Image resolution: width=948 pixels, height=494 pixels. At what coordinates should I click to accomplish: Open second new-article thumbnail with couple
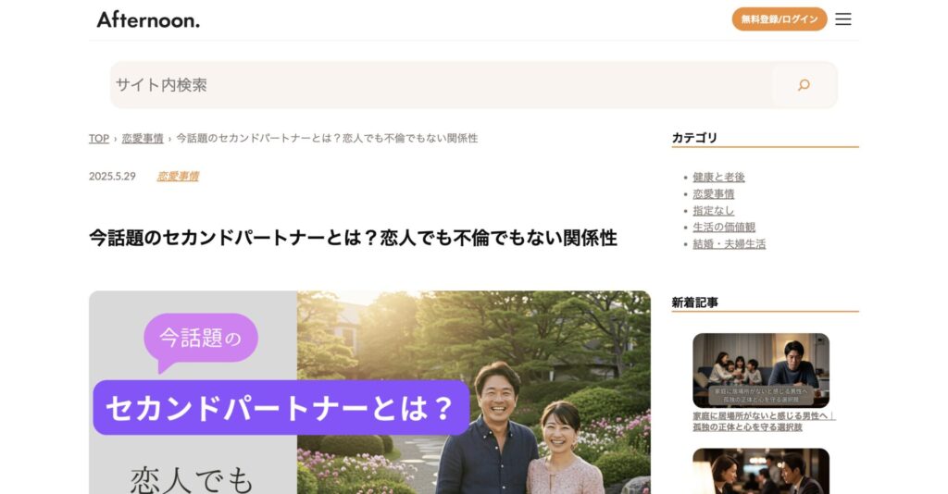(761, 471)
